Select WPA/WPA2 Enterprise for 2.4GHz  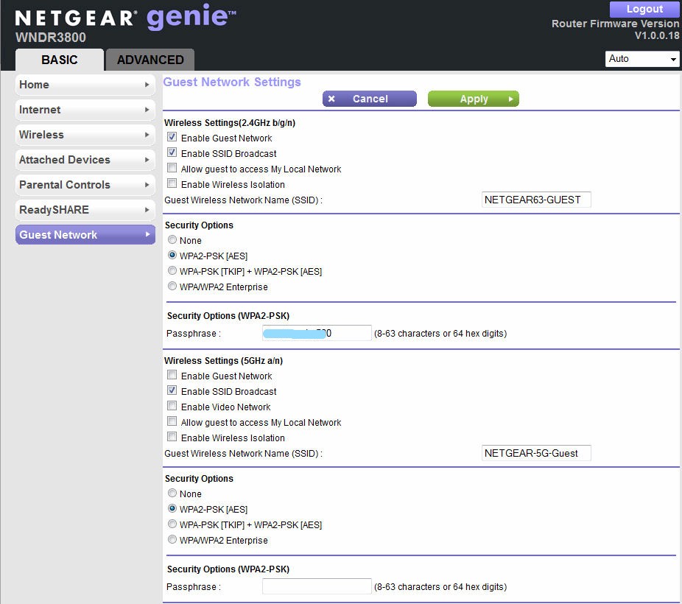click(172, 286)
